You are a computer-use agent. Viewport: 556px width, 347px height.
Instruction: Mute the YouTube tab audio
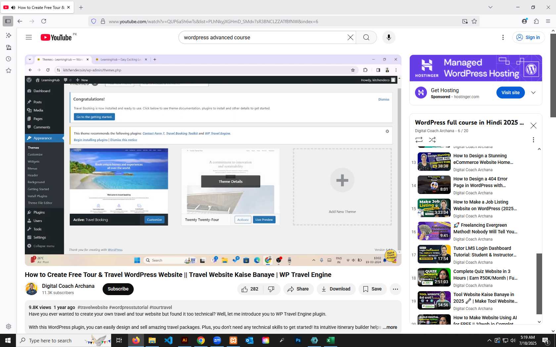(13, 7)
